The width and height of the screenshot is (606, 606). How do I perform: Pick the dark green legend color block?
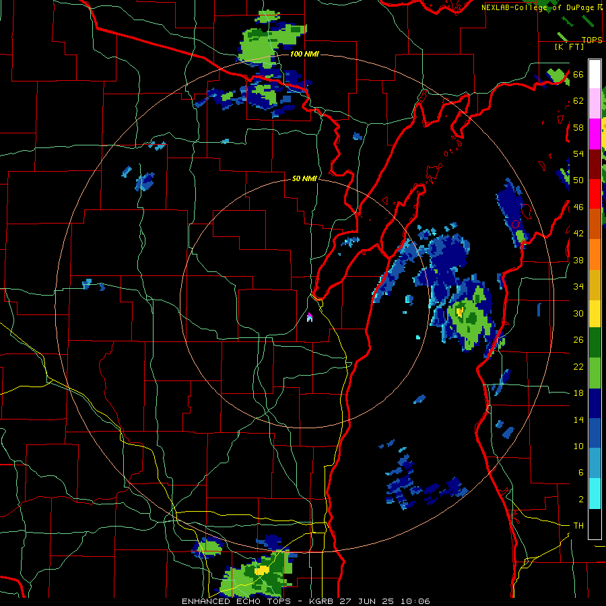pyautogui.click(x=595, y=343)
